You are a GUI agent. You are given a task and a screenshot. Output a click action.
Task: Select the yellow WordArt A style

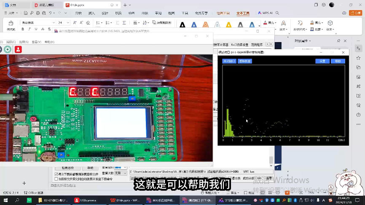[x=228, y=24]
